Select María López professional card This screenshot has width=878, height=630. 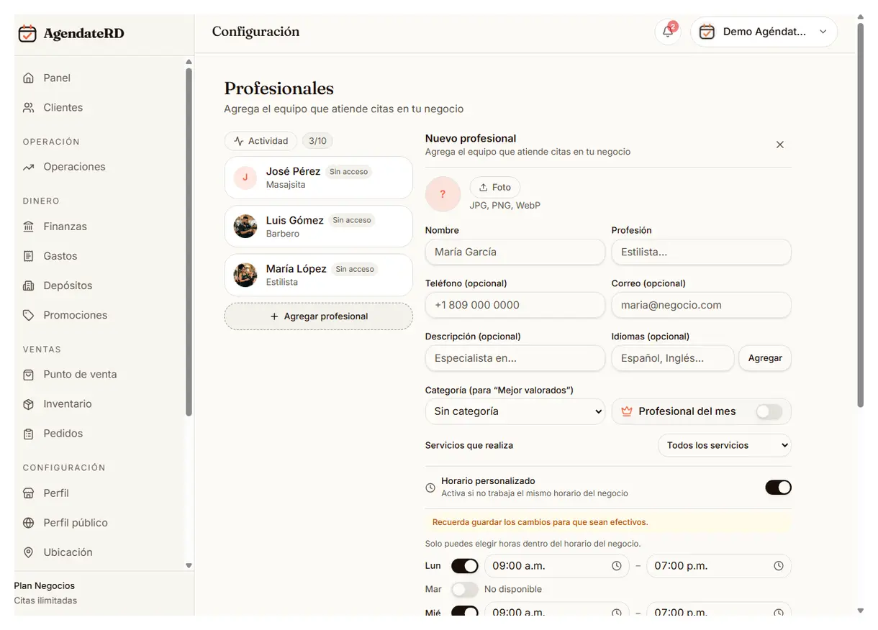click(x=319, y=275)
